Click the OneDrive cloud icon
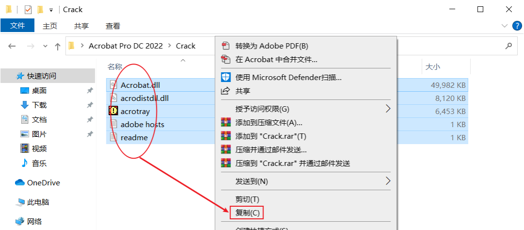 (x=20, y=182)
